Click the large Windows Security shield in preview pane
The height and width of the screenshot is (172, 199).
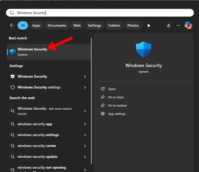(x=144, y=50)
